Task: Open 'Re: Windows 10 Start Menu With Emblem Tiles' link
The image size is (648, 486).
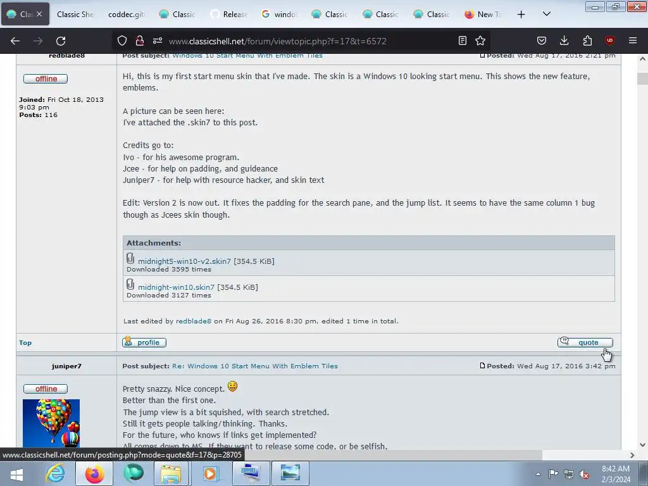Action: click(255, 366)
